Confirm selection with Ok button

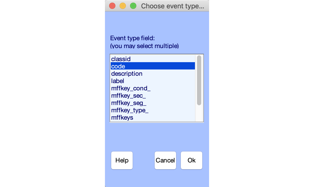192,160
